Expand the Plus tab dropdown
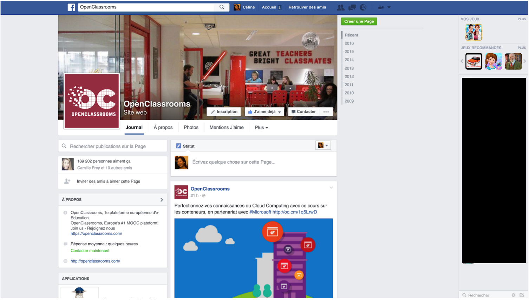Image resolution: width=529 pixels, height=300 pixels. (261, 128)
